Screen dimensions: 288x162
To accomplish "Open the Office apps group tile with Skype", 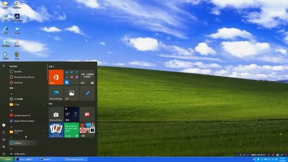I will pos(72,77).
